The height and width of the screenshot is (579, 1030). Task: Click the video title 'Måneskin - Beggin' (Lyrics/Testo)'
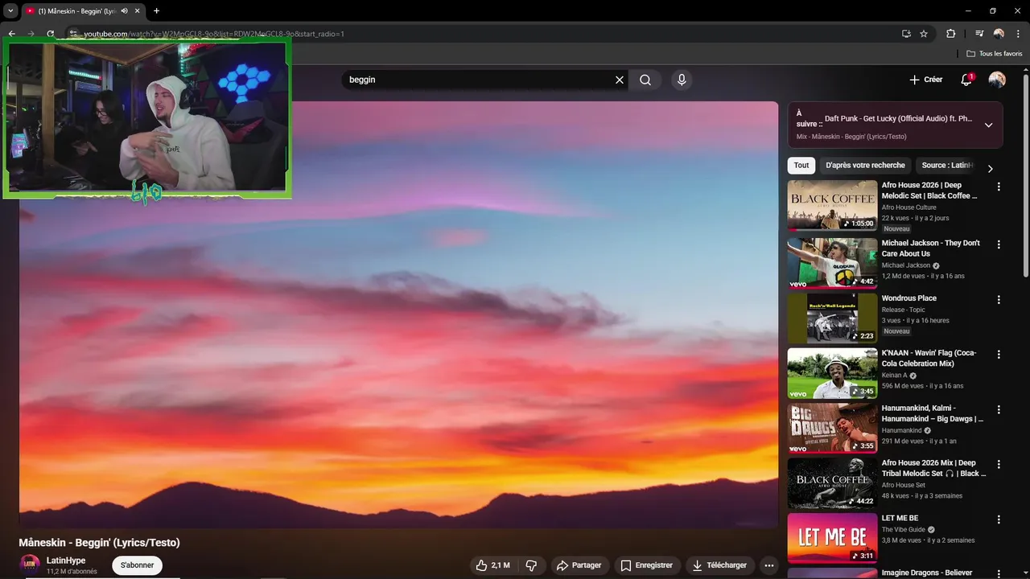(x=99, y=543)
